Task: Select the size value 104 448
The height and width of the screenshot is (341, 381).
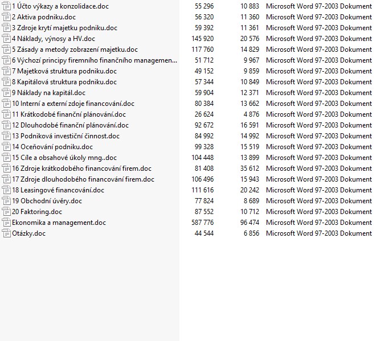Action: coord(203,157)
